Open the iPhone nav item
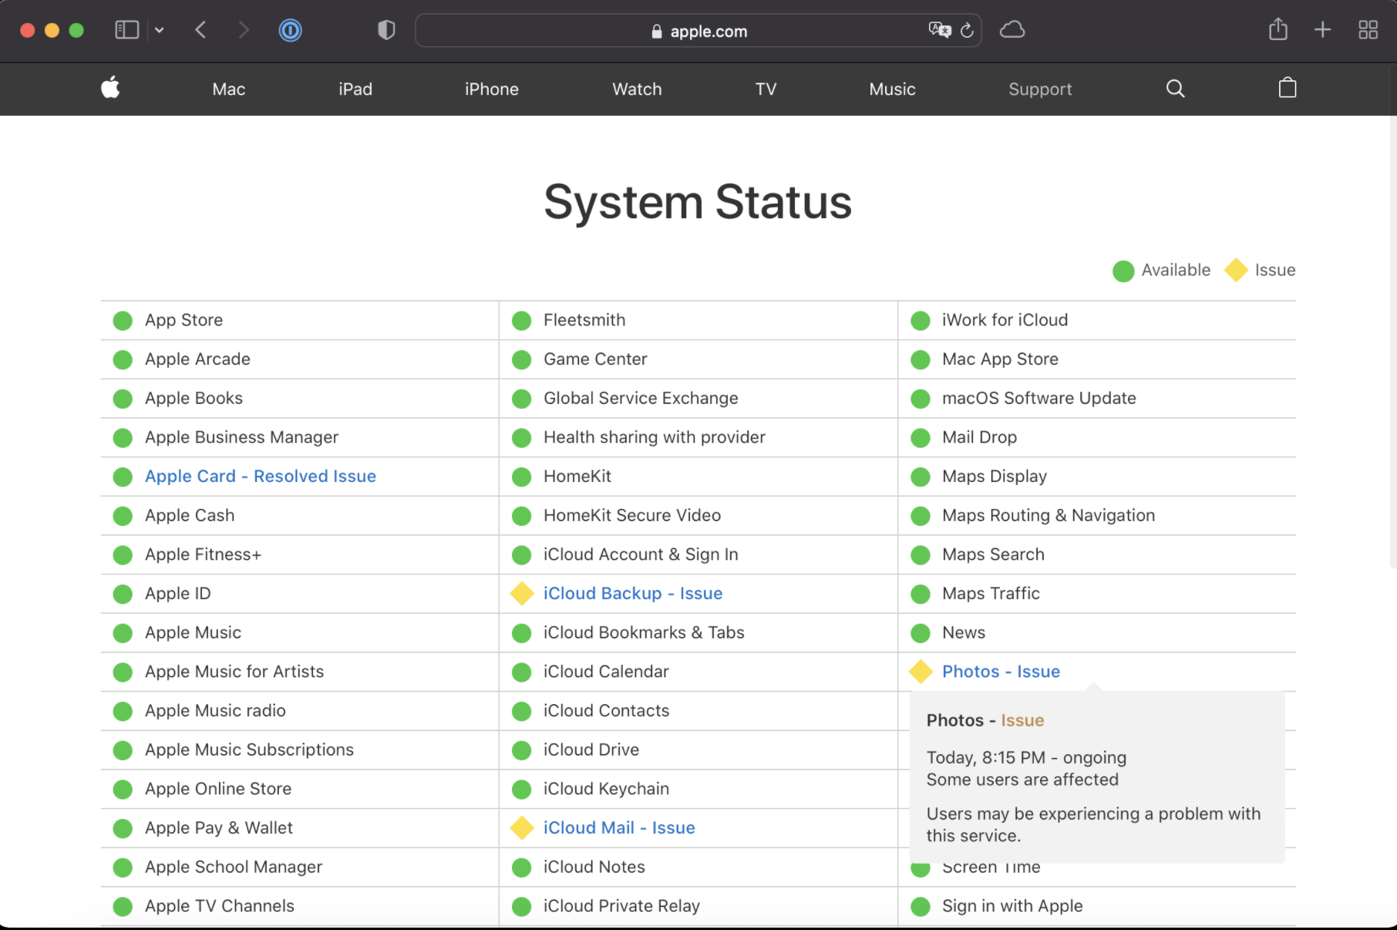This screenshot has height=930, width=1397. (x=492, y=89)
